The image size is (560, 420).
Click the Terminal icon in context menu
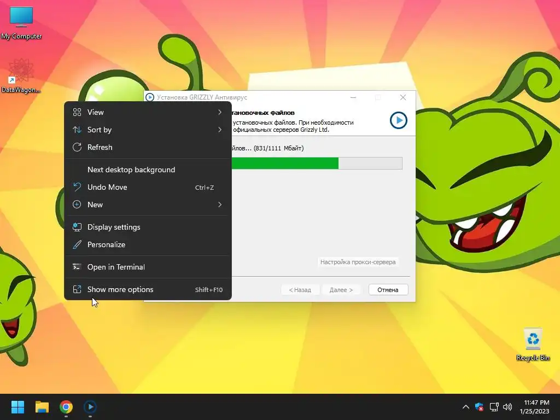click(x=77, y=267)
